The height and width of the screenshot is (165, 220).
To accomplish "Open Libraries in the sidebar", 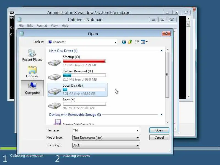I will click(32, 71).
